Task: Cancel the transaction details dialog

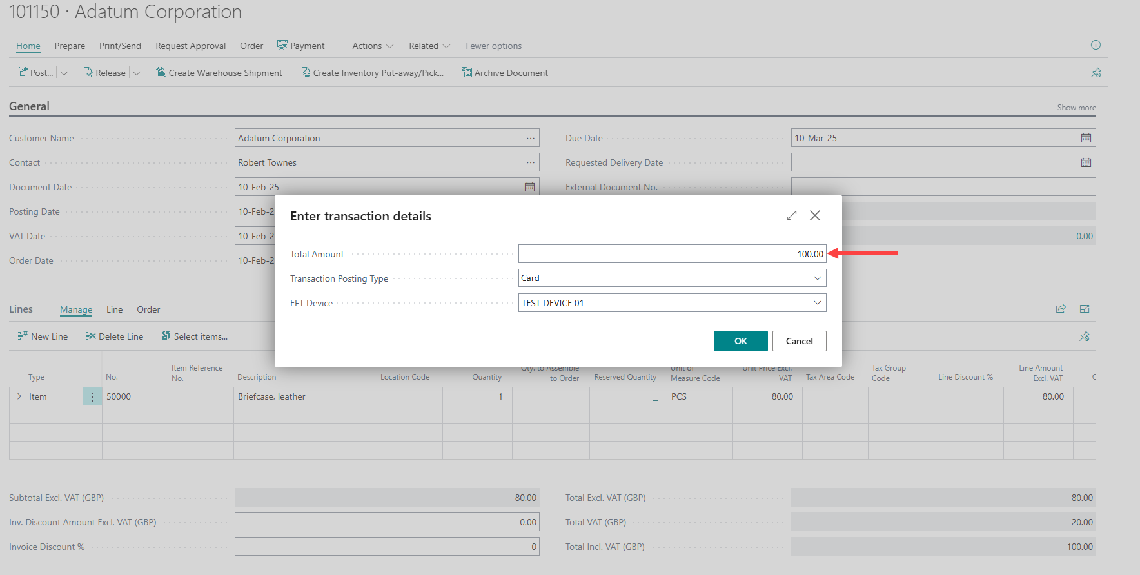Action: click(799, 341)
